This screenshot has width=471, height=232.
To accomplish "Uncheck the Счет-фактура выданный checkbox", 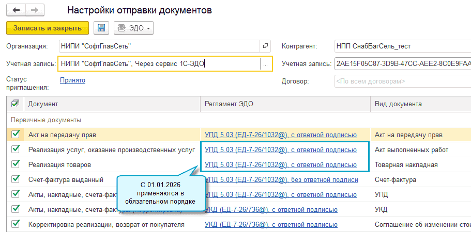I will [x=15, y=180].
